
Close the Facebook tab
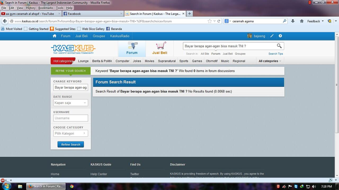click(122, 14)
